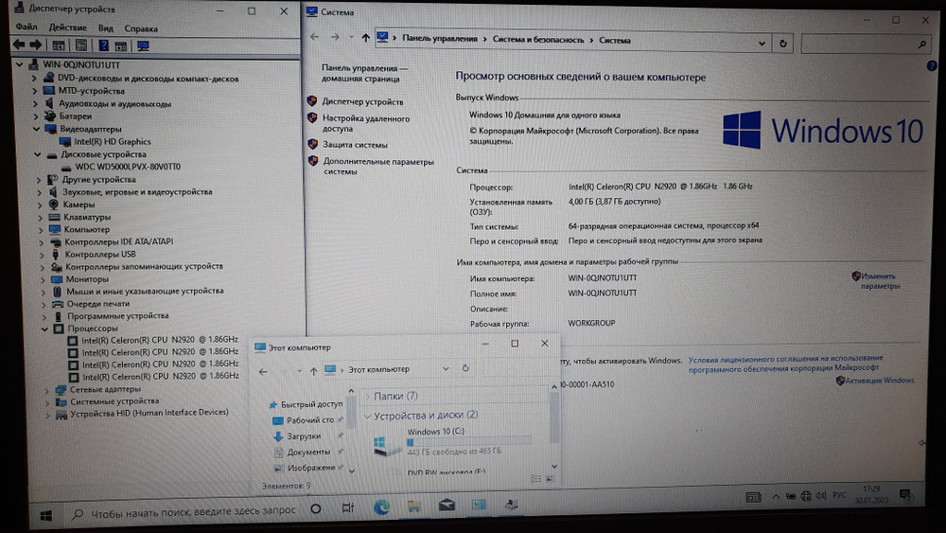Click the search field in System window
The height and width of the screenshot is (533, 946).
(865, 44)
